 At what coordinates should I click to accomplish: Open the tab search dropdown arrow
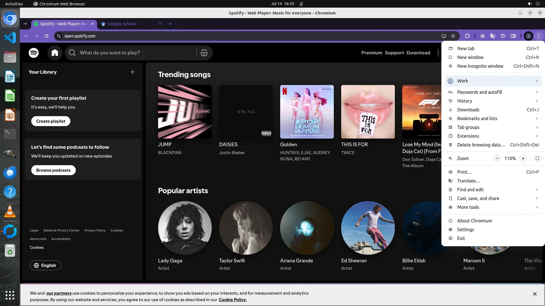point(26,24)
